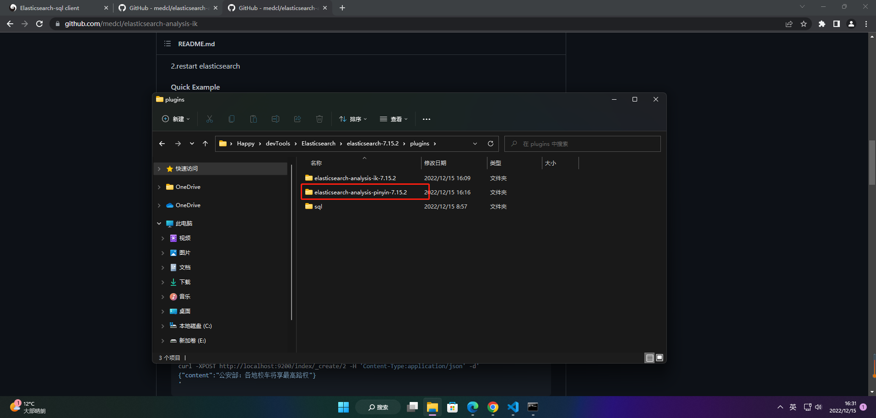Click the Rename icon in Explorer toolbar
This screenshot has width=876, height=418.
point(276,119)
